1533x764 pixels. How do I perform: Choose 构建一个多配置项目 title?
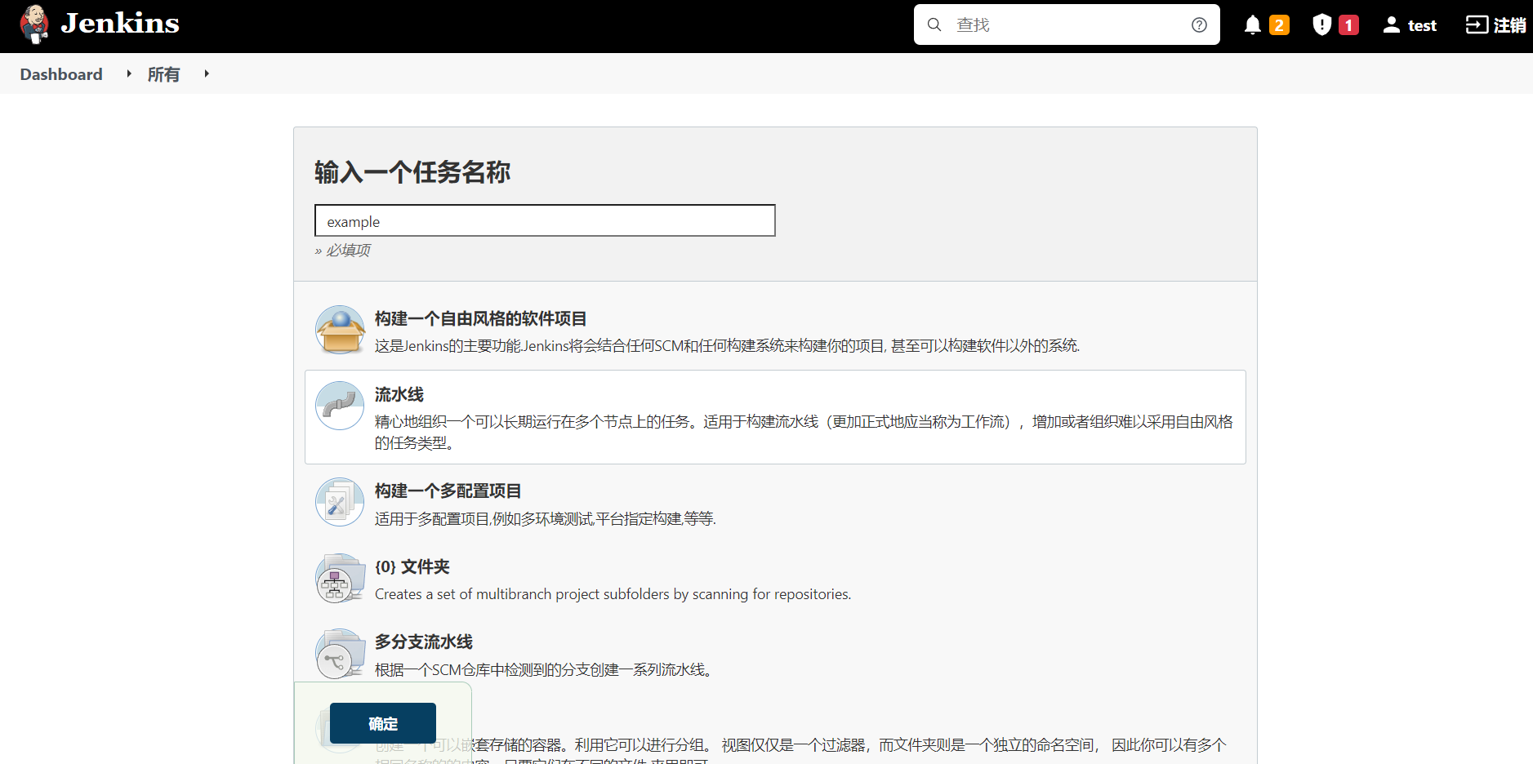click(x=448, y=491)
